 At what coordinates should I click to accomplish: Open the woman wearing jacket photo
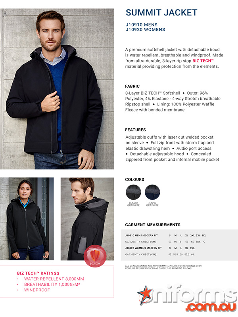(27, 219)
